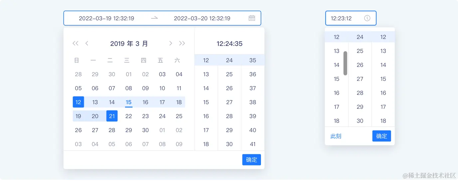
Task: Select today's date 15 with underline
Action: pos(129,102)
